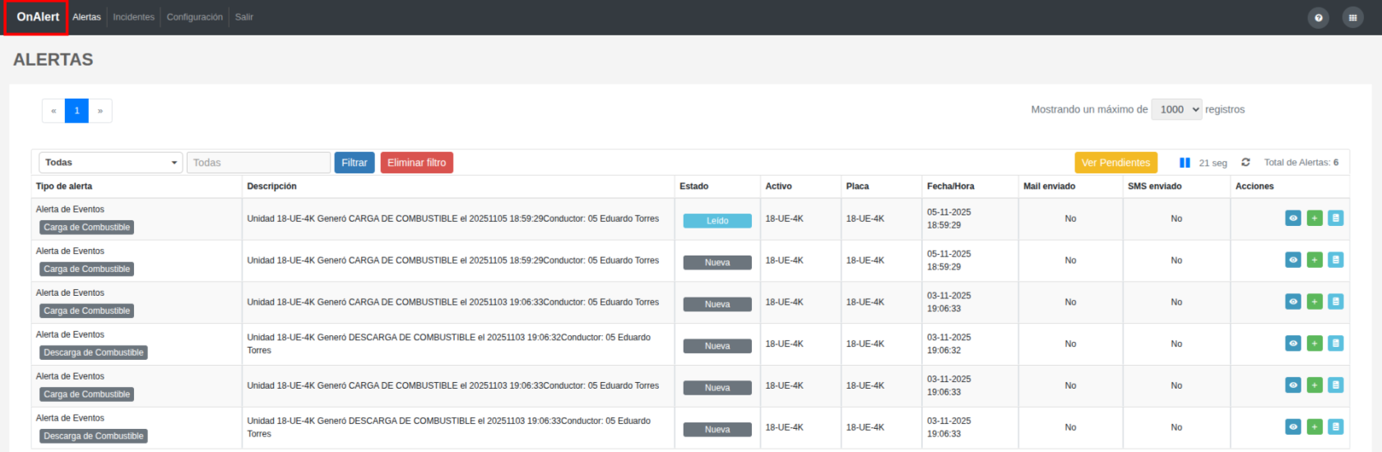This screenshot has height=452, width=1382.
Task: Click the ALERTAS page heading
Action: point(53,60)
